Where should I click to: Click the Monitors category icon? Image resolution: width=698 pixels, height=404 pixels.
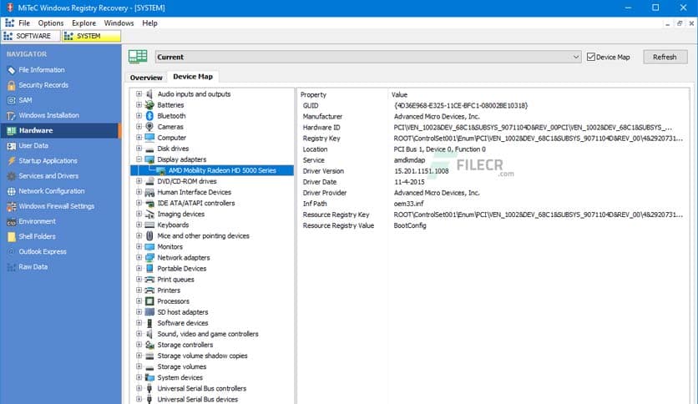(150, 246)
